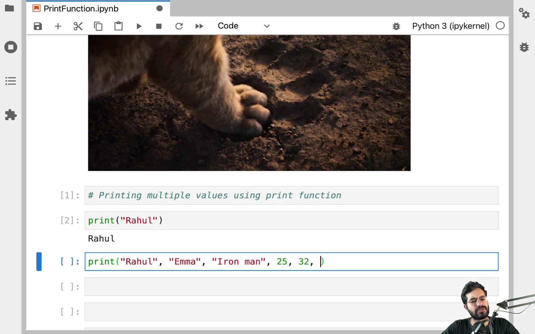Restart kernel and run all cells
Viewport: 535px width, 334px height.
coord(199,26)
